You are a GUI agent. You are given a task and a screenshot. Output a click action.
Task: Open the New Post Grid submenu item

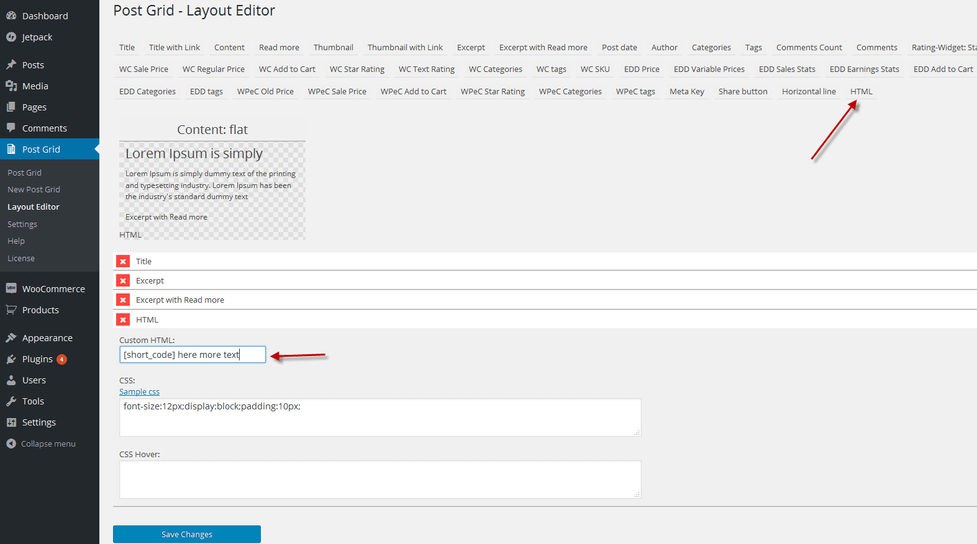coord(34,189)
